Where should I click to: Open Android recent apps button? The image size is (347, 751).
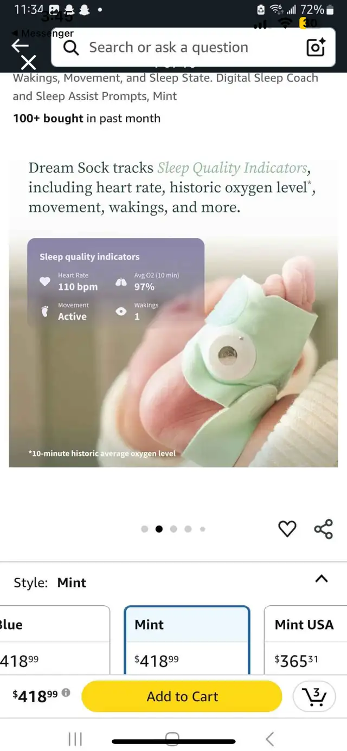75,739
